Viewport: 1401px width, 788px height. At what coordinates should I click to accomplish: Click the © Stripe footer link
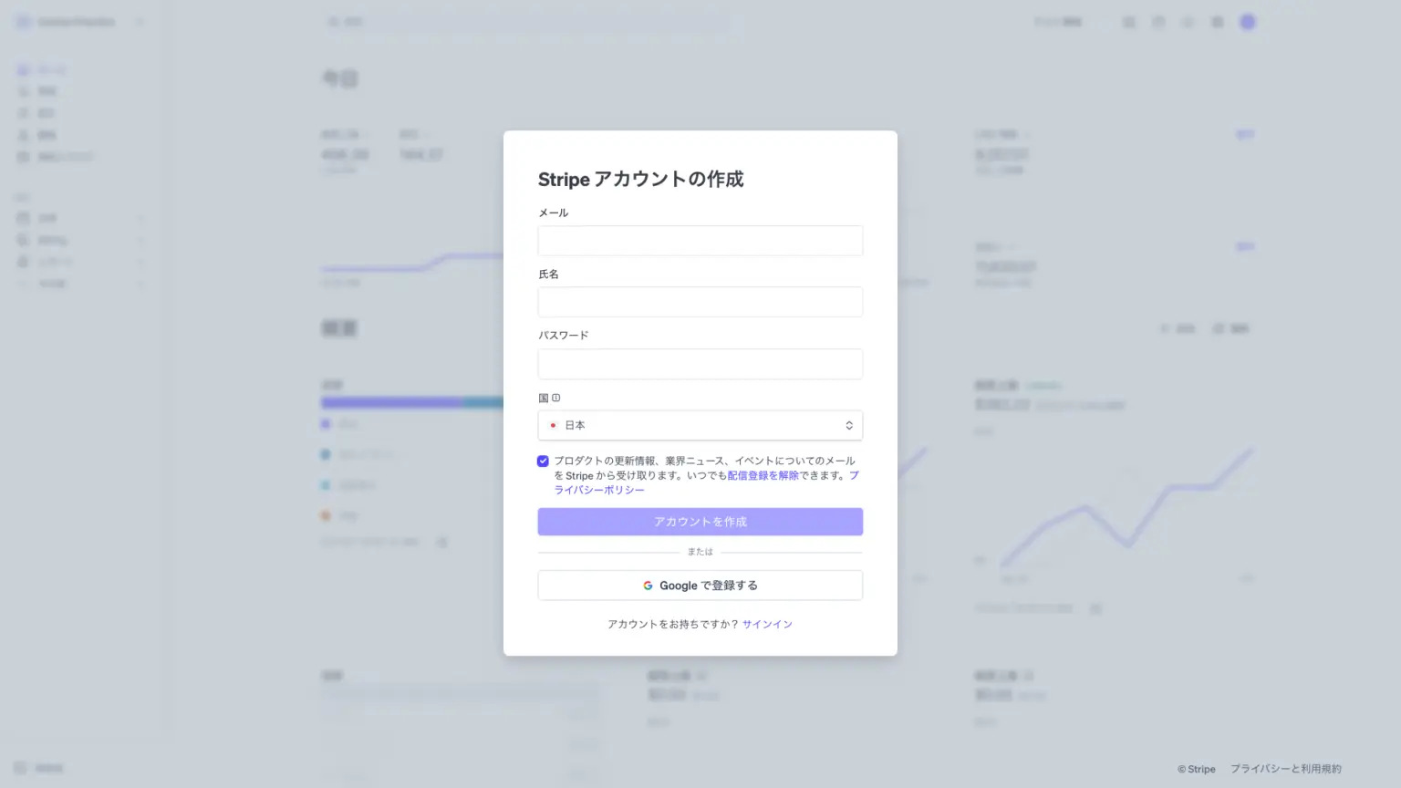tap(1196, 769)
